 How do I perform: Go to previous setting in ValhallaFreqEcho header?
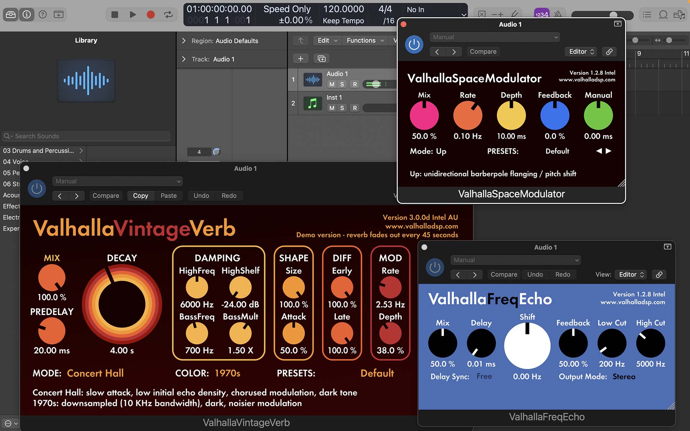pos(458,275)
